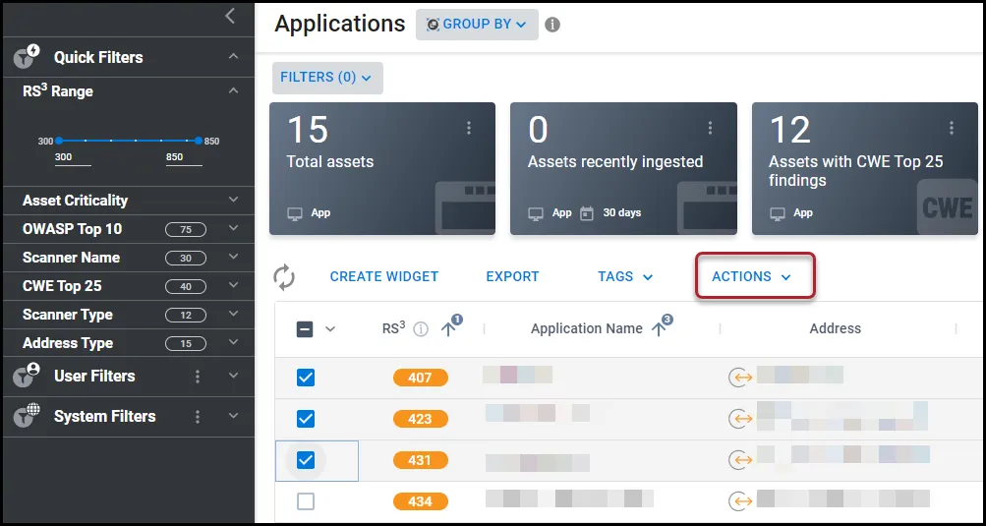Screen dimensions: 986x526
Task: Click address arrow icon in row 407
Action: (740, 378)
